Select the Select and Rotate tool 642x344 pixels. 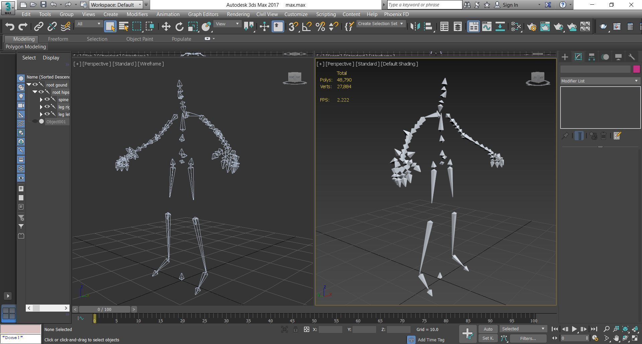click(x=180, y=27)
